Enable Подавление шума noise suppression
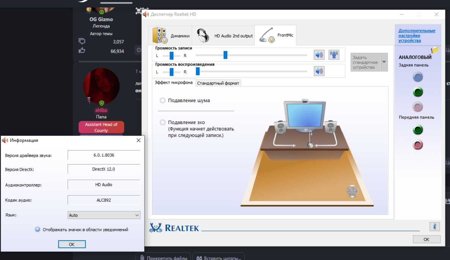This screenshot has height=260, width=450. click(x=163, y=101)
